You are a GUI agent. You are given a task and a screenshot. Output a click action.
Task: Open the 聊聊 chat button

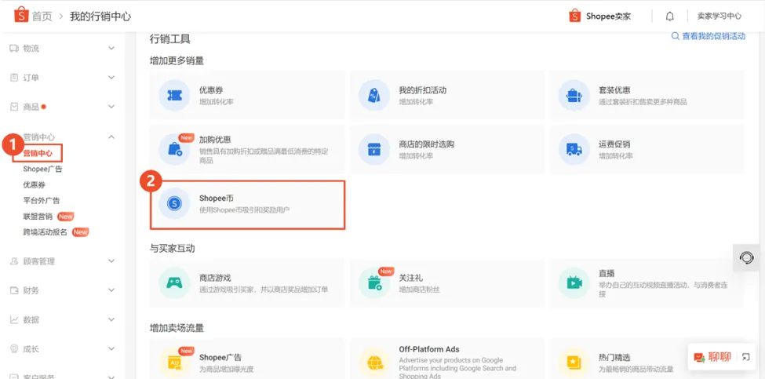[719, 358]
